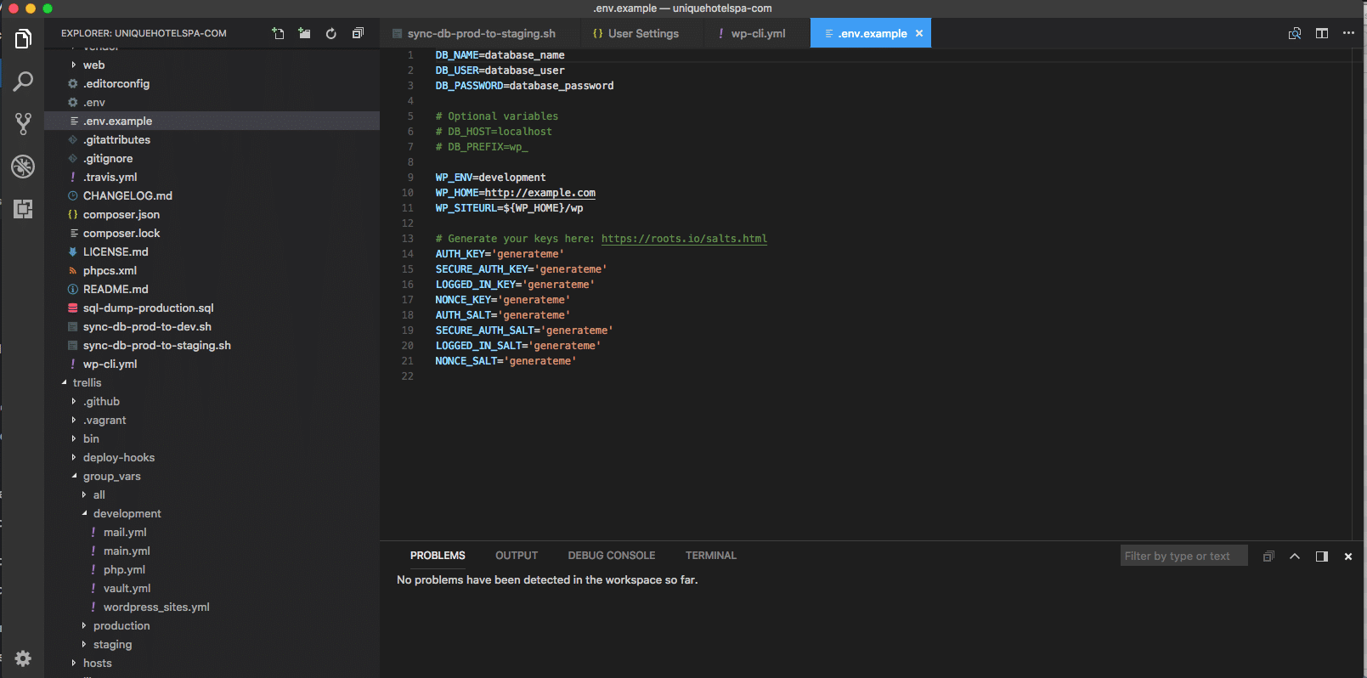Show the PROBLEMS panel tab
Screen dimensions: 1367x678
(438, 556)
